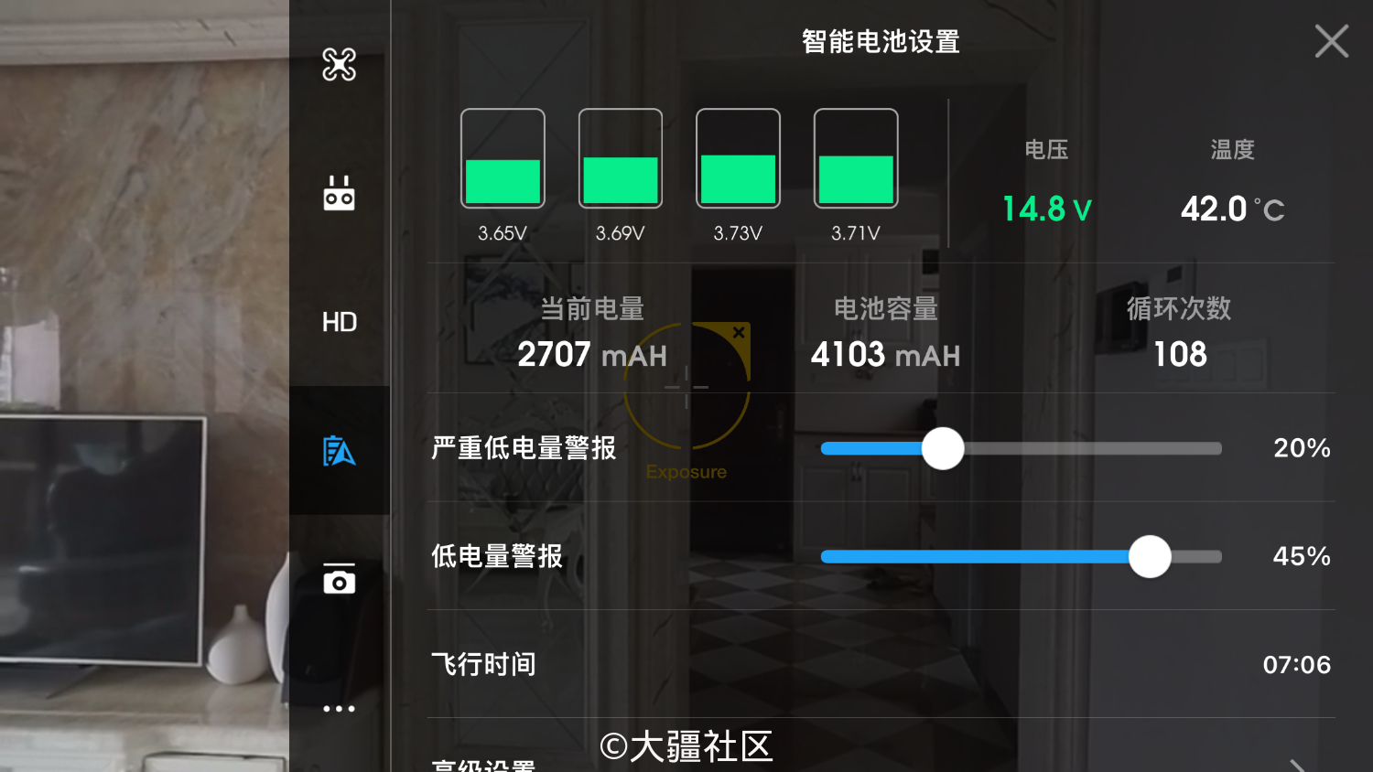Tap the third battery cell 3.73V
The image size is (1373, 772).
point(738,158)
